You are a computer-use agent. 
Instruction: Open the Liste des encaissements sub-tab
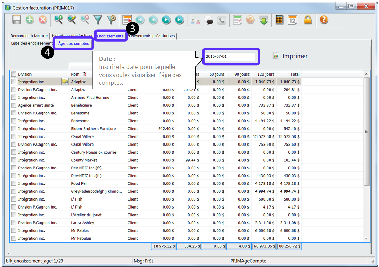pos(31,44)
